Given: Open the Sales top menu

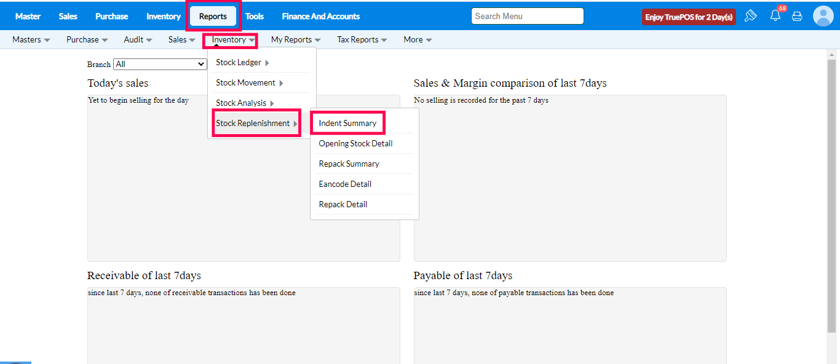Looking at the screenshot, I should 68,17.
